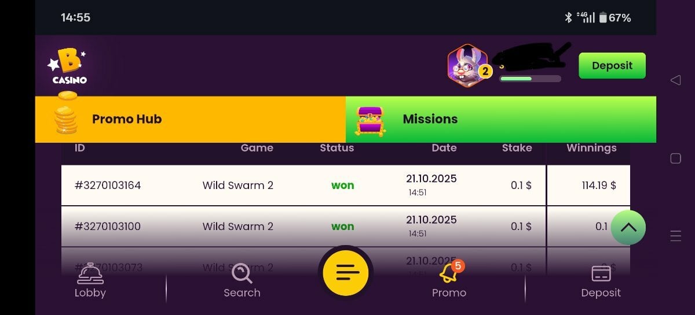The image size is (695, 315).
Task: Tap the level progress bar
Action: tap(530, 79)
